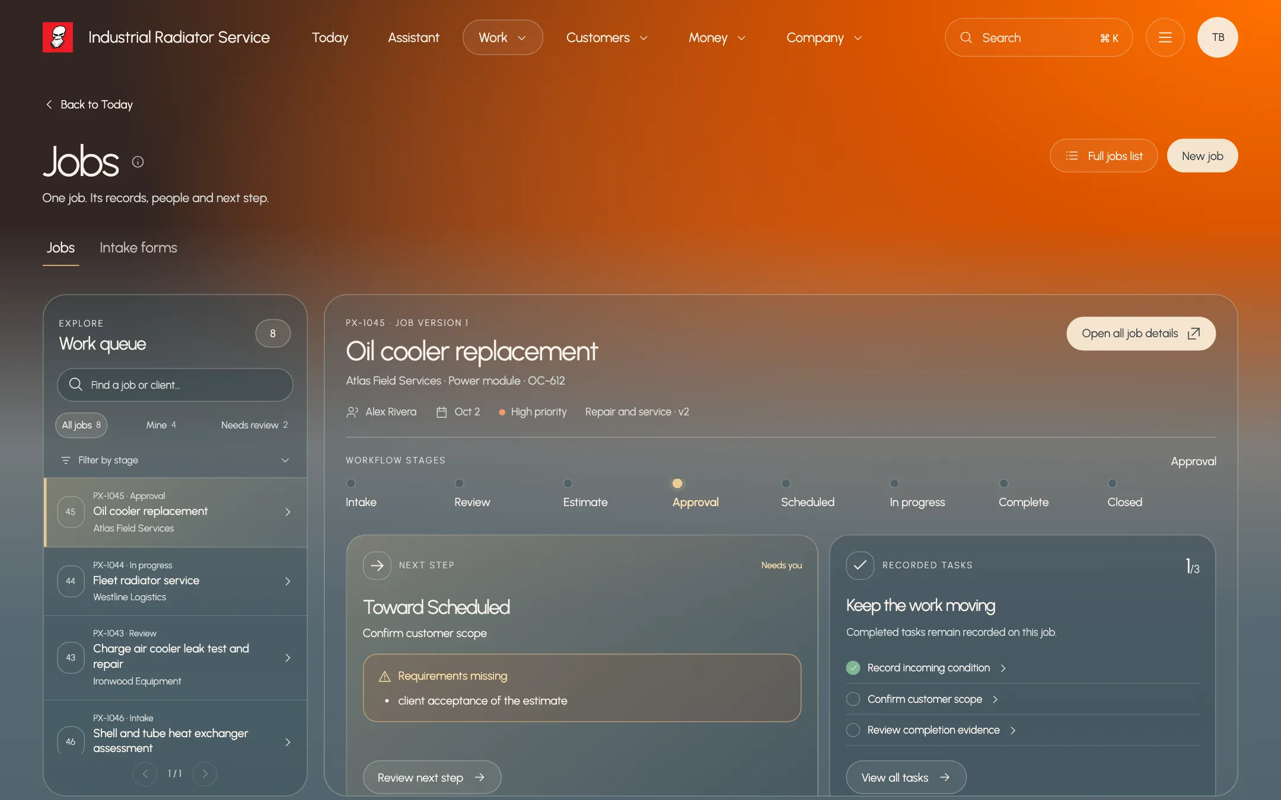Toggle Review completion evidence task circle
The width and height of the screenshot is (1281, 800).
[x=853, y=730]
